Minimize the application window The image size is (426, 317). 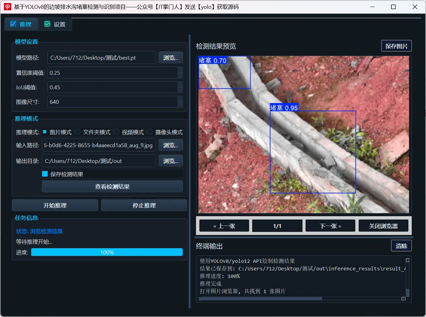(372, 7)
